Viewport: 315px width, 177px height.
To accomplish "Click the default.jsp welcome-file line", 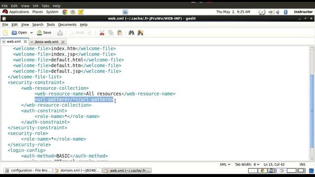I will 67,71.
